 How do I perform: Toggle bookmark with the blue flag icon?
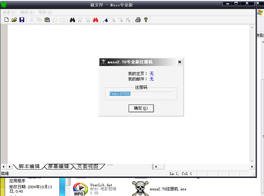tap(105, 20)
